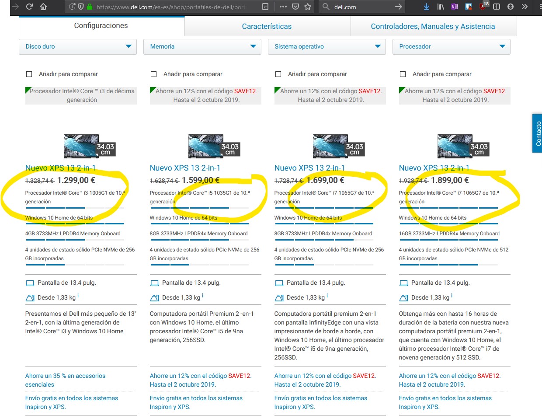Open page actions three-dot menu
542x419 pixels.
(283, 7)
